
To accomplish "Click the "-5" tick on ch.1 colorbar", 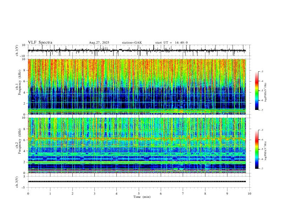I will click(261, 91).
